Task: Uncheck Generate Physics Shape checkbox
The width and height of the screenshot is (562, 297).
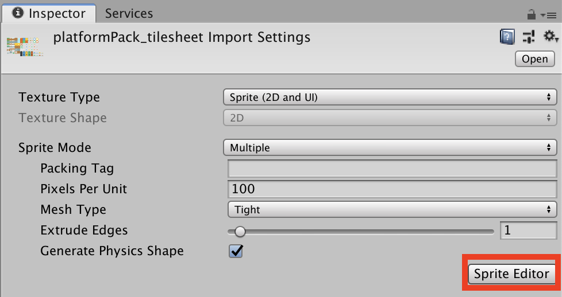Action: pos(236,251)
